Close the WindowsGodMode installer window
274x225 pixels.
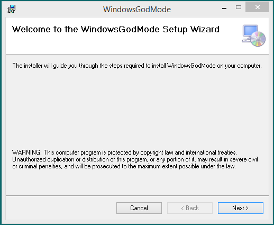257,7
